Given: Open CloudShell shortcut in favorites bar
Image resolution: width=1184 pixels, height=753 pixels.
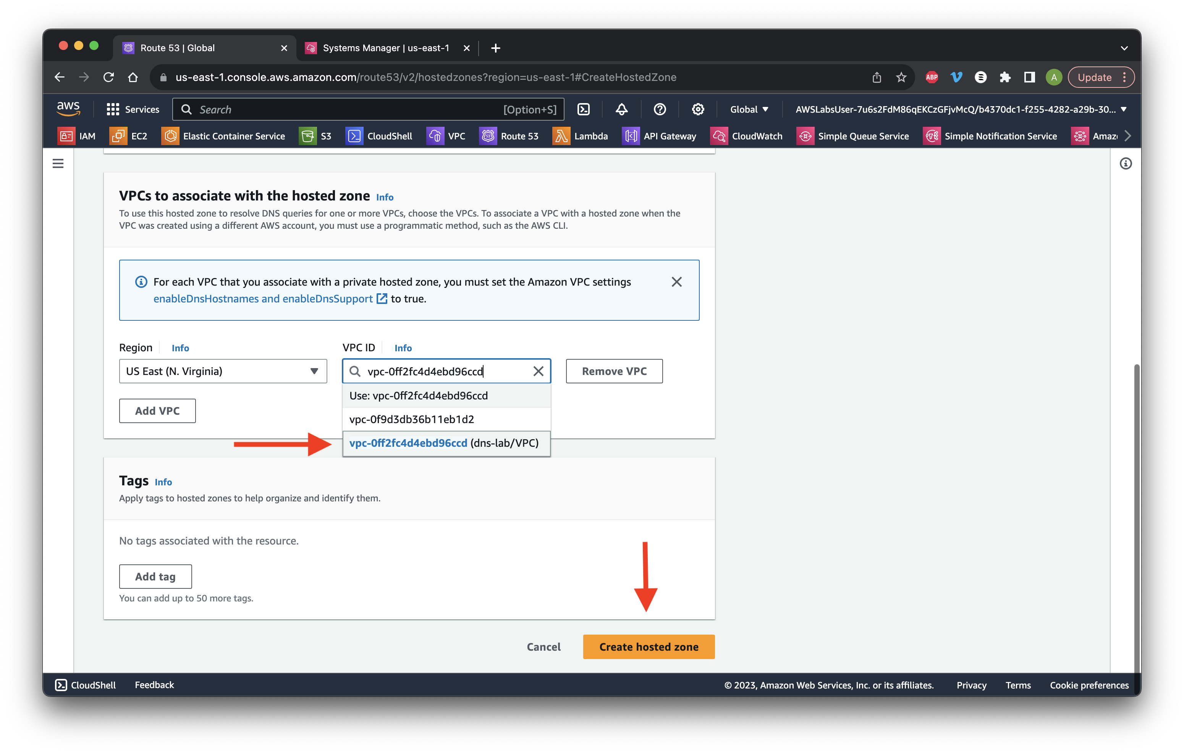Looking at the screenshot, I should point(379,136).
